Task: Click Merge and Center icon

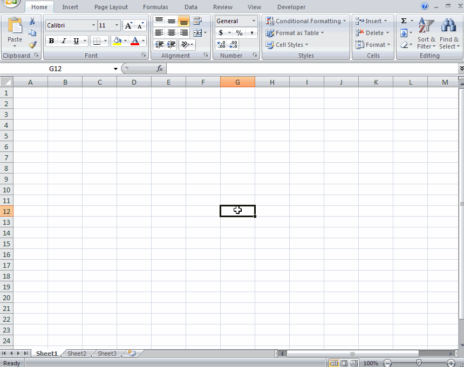Action: coord(197,33)
